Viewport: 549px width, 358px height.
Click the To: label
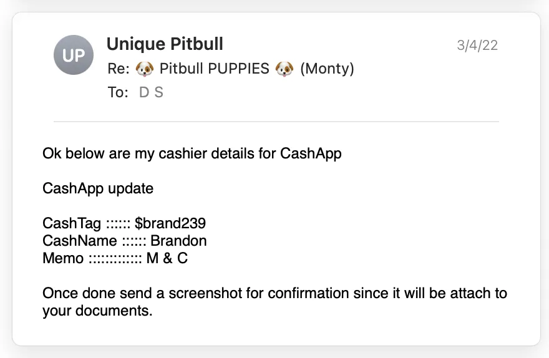(118, 92)
